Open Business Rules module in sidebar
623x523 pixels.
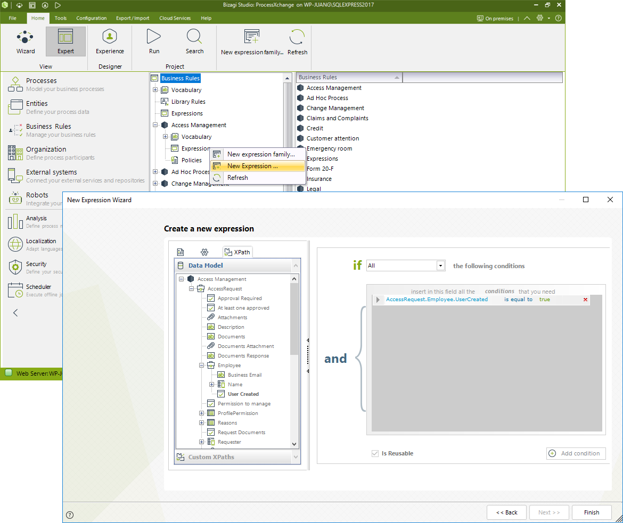[x=52, y=130]
